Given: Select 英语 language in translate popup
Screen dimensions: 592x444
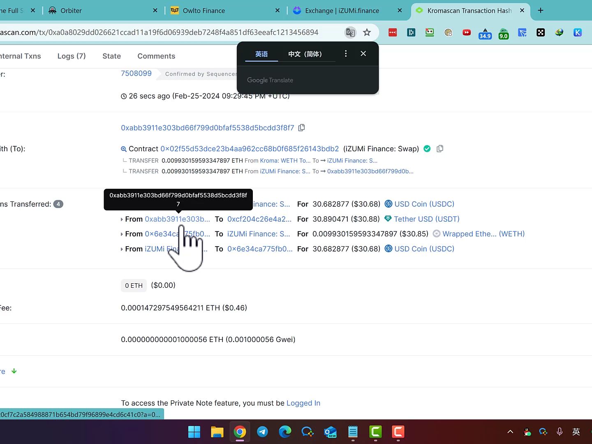Looking at the screenshot, I should pos(261,54).
